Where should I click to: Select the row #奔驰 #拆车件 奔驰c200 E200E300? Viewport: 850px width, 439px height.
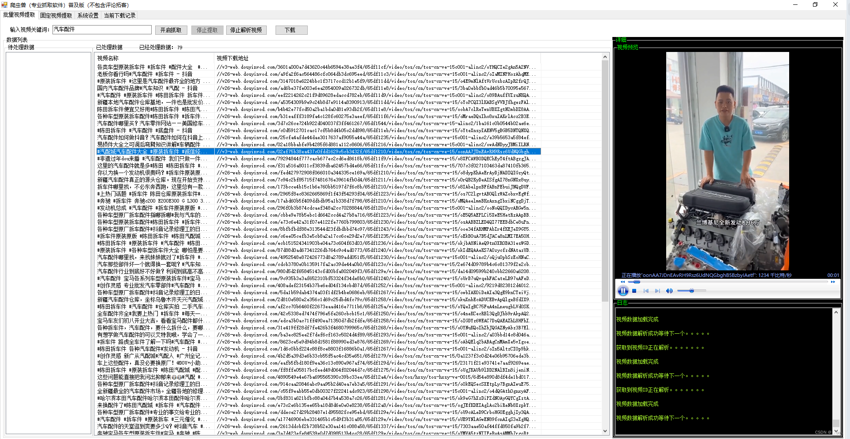pyautogui.click(x=318, y=201)
